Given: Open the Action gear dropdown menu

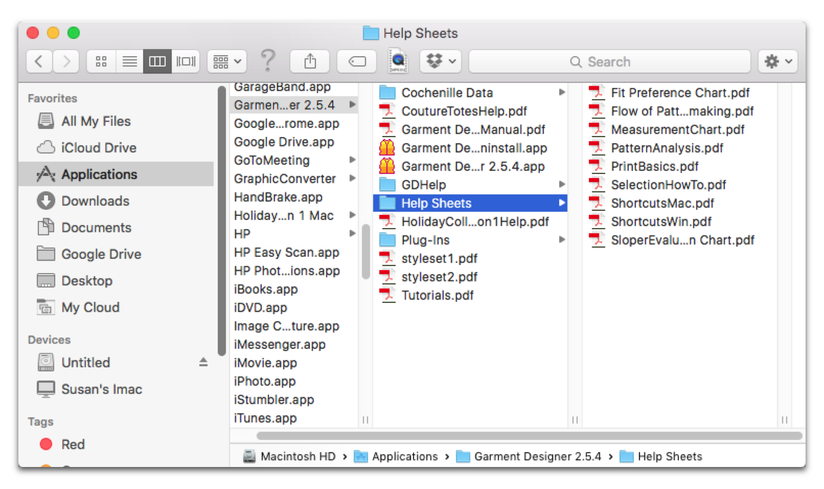Looking at the screenshot, I should point(778,62).
